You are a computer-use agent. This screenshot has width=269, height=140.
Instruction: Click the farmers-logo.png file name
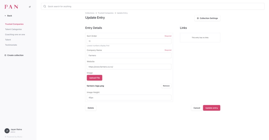[x=95, y=86]
